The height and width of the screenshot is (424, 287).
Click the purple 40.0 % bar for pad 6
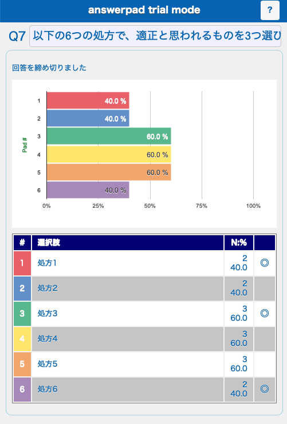[x=88, y=190]
